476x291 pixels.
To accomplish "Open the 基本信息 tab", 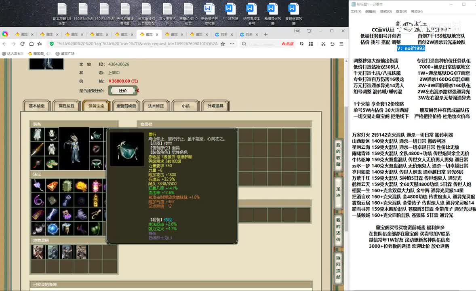I will point(37,106).
